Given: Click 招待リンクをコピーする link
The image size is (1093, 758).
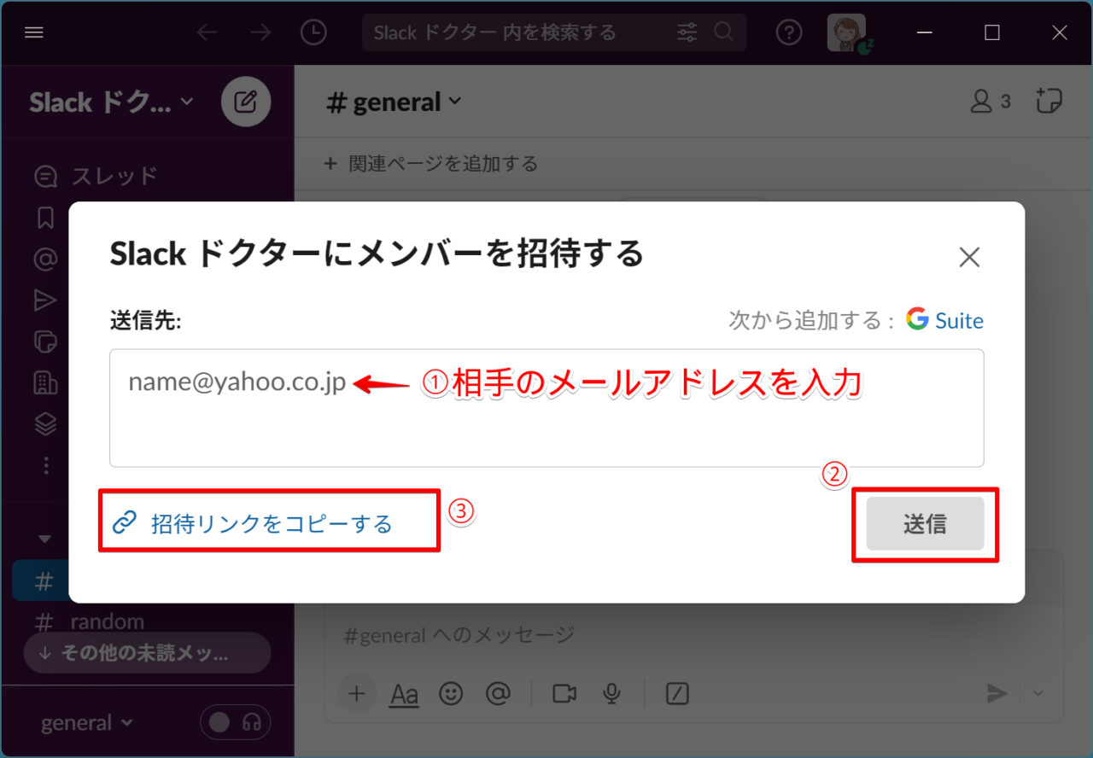Looking at the screenshot, I should [253, 522].
